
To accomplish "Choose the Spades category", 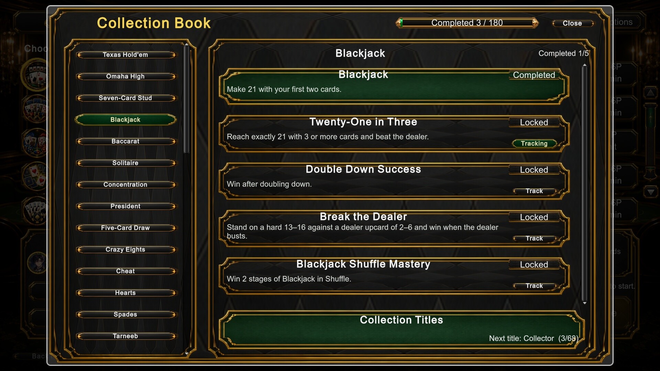I will click(125, 314).
